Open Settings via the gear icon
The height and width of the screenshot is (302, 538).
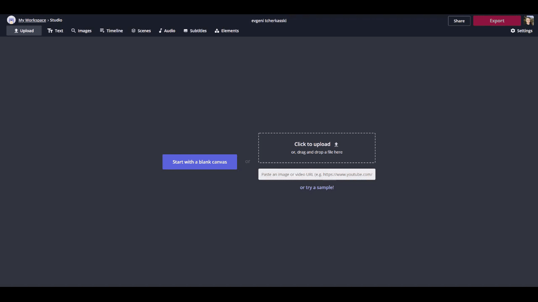pyautogui.click(x=513, y=31)
